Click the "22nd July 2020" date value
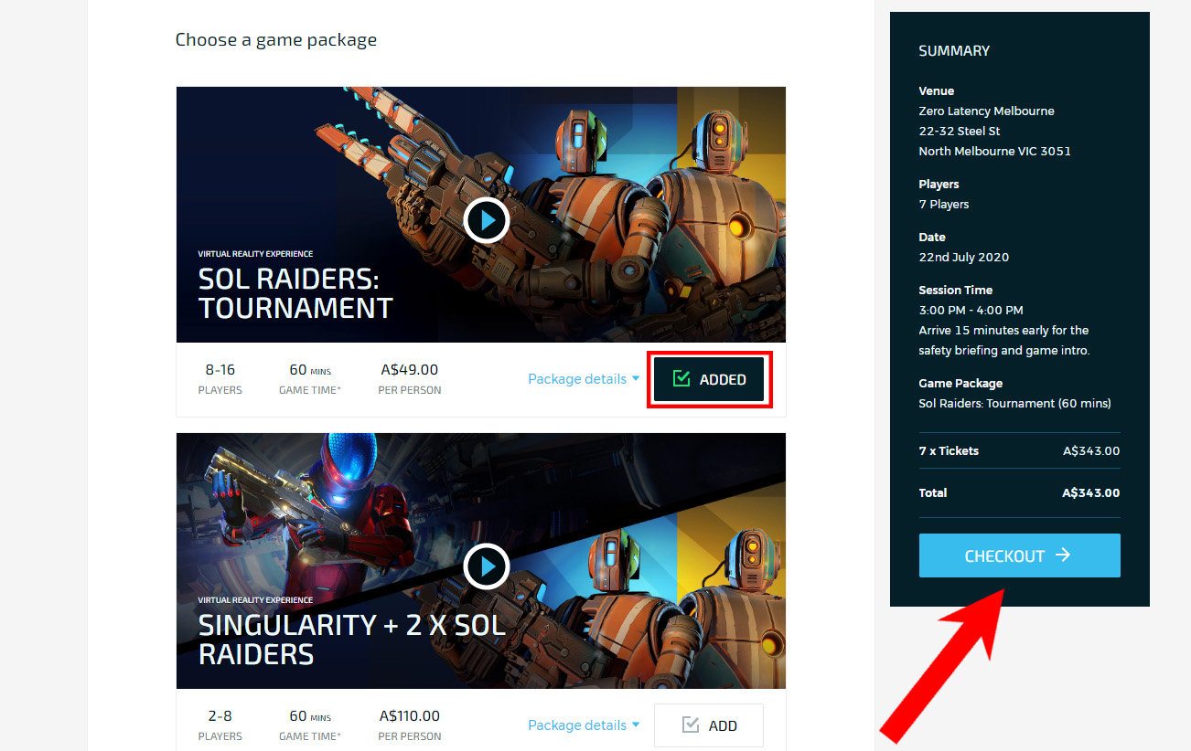This screenshot has width=1191, height=751. click(x=964, y=258)
